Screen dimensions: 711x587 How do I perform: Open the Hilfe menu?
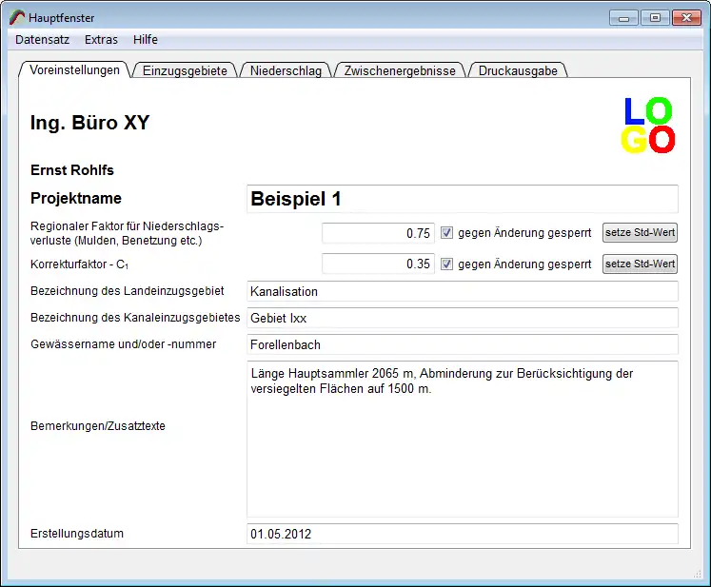[146, 40]
